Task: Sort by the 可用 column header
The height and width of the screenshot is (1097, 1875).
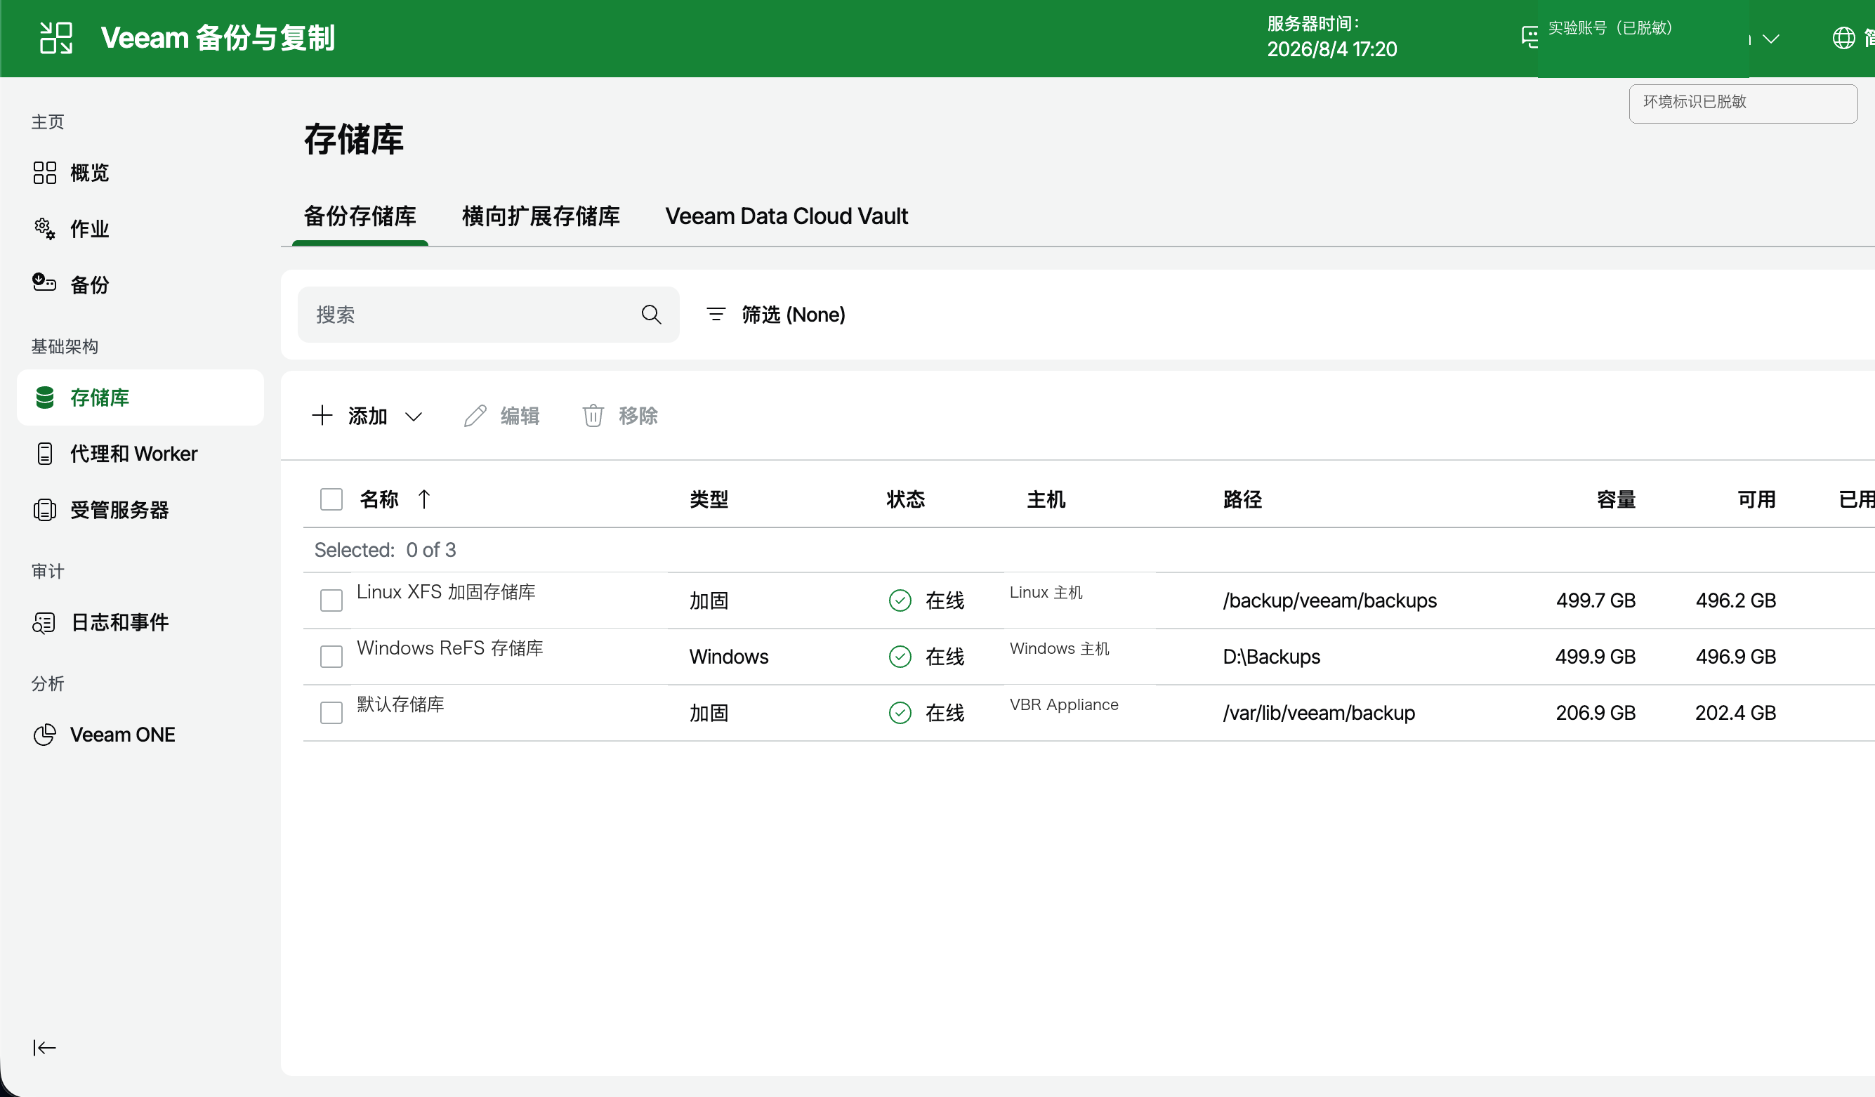Action: pos(1757,499)
